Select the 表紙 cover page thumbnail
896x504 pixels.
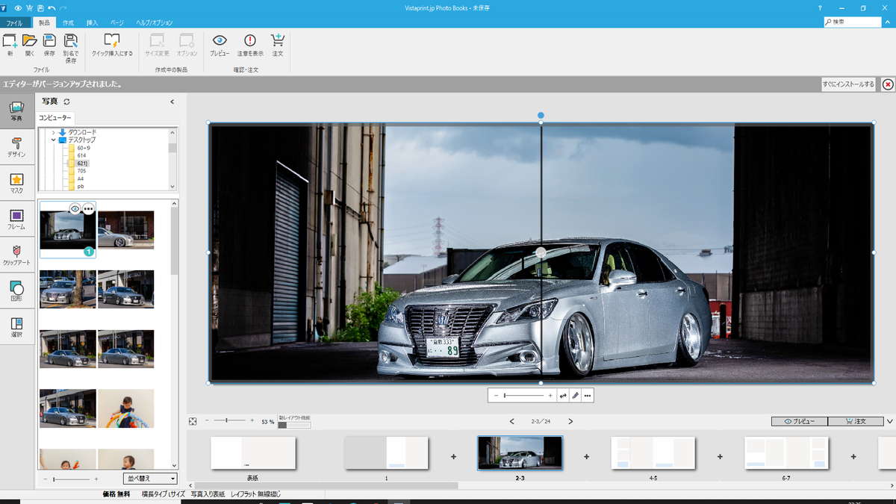(253, 452)
